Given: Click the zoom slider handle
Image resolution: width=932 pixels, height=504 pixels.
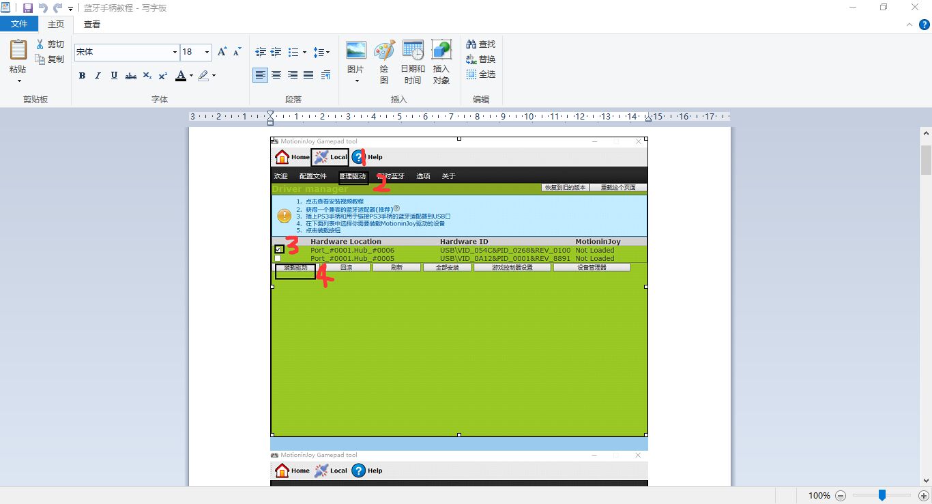Looking at the screenshot, I should 882,495.
